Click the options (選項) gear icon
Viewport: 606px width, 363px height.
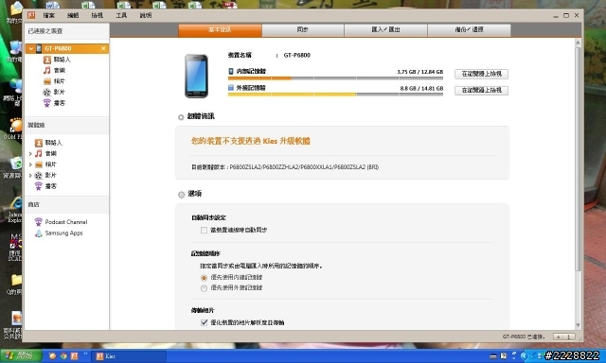tap(181, 195)
